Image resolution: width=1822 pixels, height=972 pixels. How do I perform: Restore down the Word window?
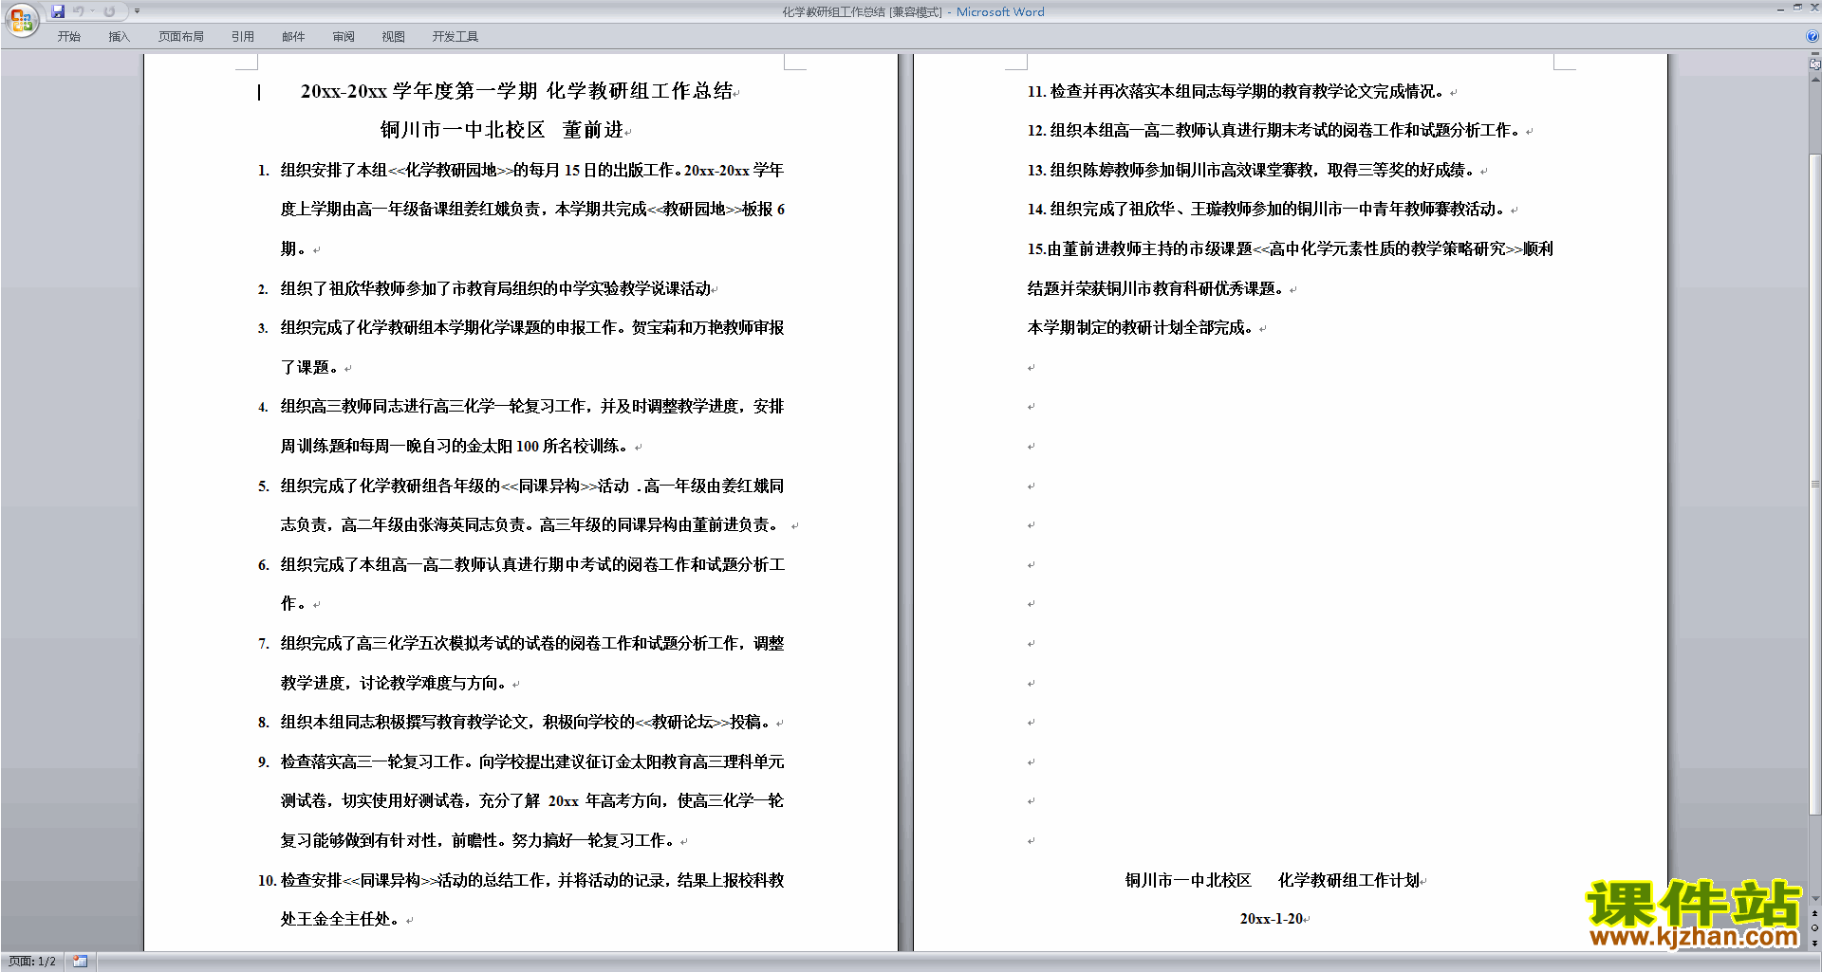[x=1797, y=8]
